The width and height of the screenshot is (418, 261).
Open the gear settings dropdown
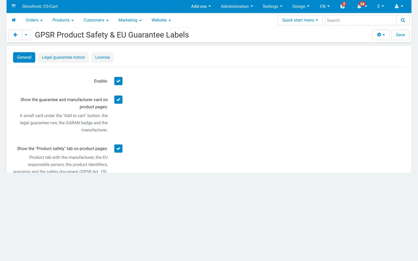point(381,35)
